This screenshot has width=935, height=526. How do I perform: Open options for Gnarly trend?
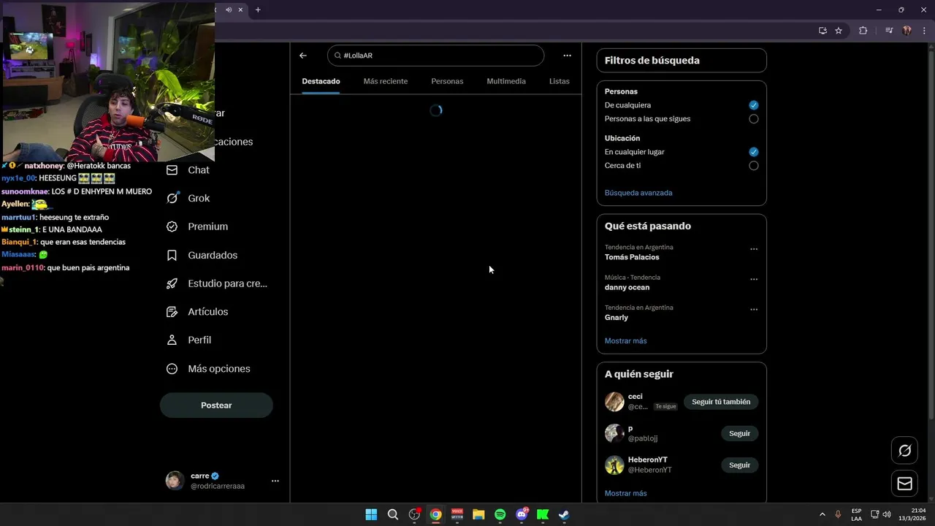point(754,310)
